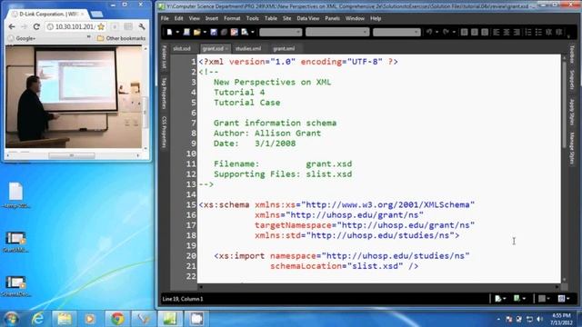Toggle Italic formatting button
The width and height of the screenshot is (582, 327).
(475, 33)
